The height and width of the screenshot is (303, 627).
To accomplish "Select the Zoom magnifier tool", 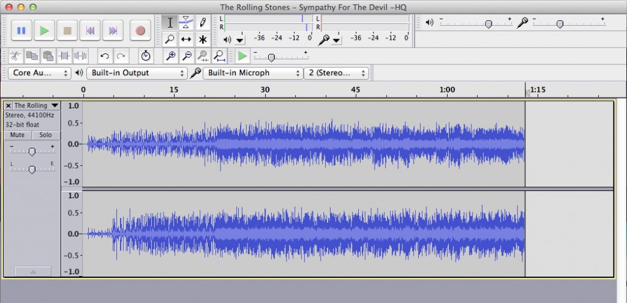I will [170, 39].
